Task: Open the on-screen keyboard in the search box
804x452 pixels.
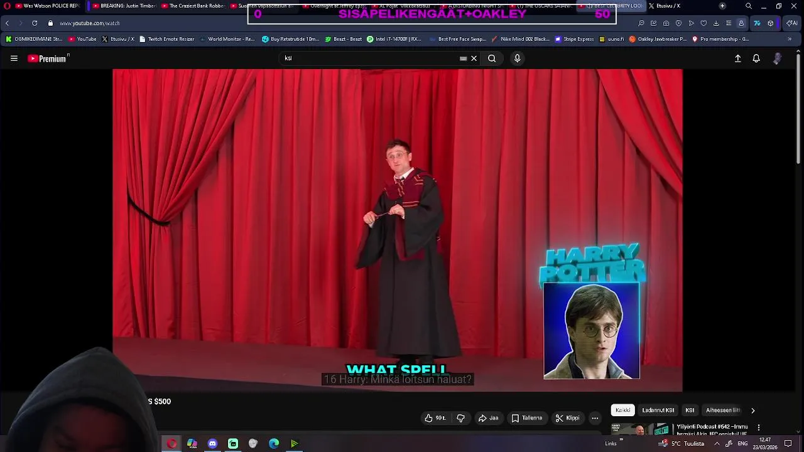Action: (x=464, y=58)
